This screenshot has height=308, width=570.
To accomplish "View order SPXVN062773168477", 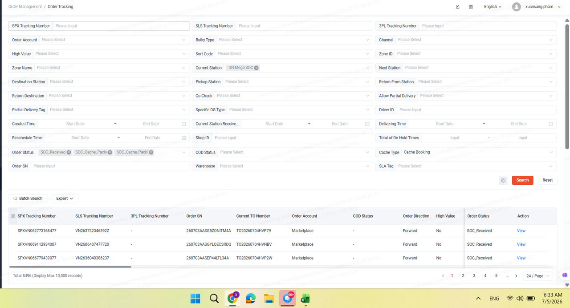I will click(521, 231).
